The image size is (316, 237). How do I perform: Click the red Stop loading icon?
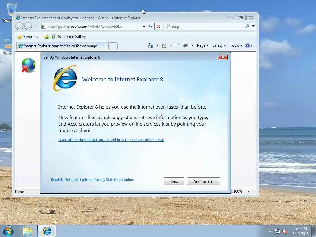tap(158, 27)
